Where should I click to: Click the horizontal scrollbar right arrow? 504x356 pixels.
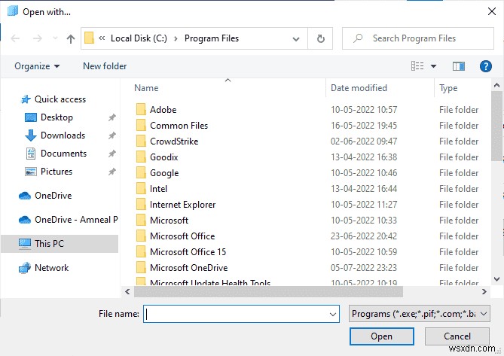tap(484, 291)
